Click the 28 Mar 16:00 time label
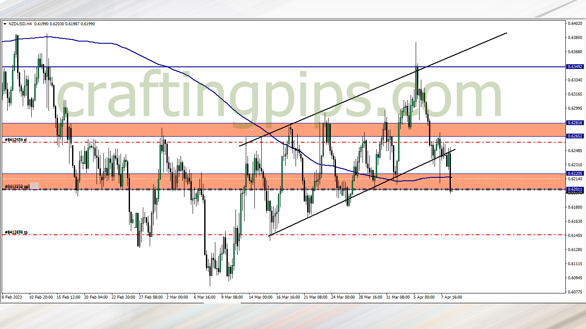The height and width of the screenshot is (329, 586). tap(371, 297)
